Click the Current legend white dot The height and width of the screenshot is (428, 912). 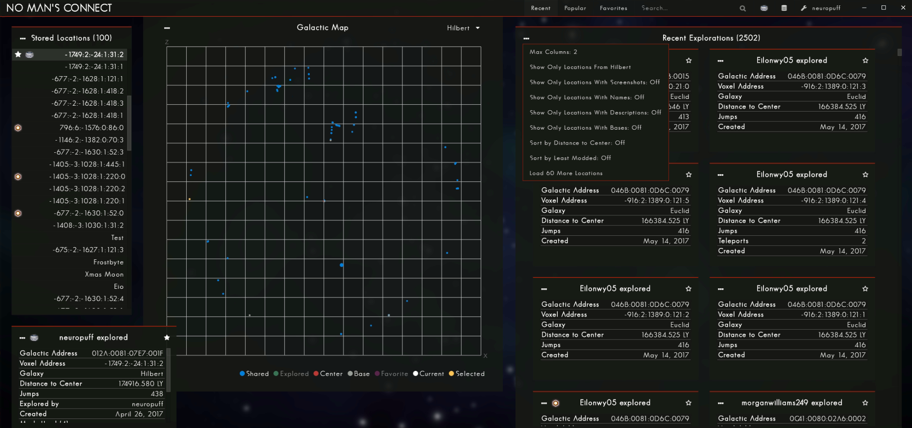click(x=415, y=374)
